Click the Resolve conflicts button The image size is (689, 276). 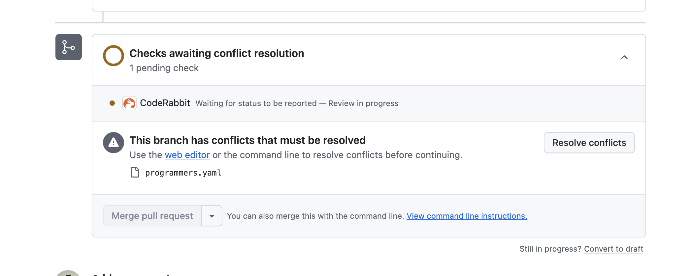click(589, 143)
